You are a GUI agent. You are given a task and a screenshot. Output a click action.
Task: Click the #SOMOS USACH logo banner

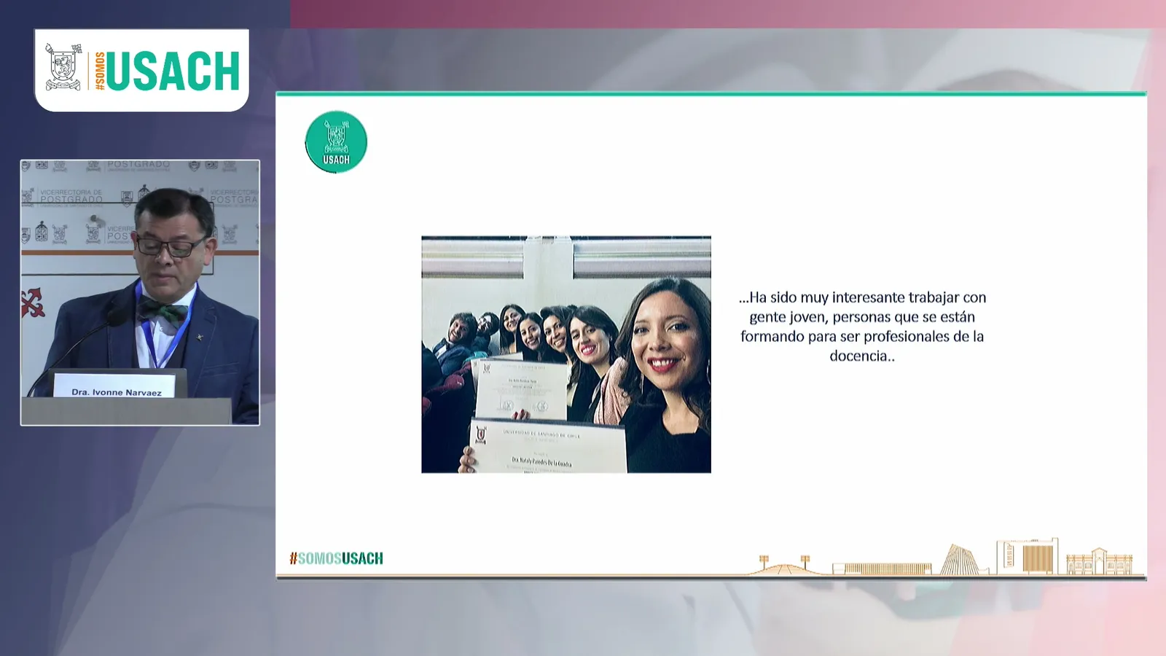point(142,70)
